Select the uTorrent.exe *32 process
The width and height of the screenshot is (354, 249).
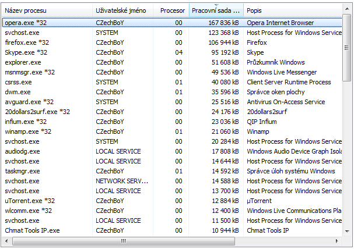click(x=172, y=201)
